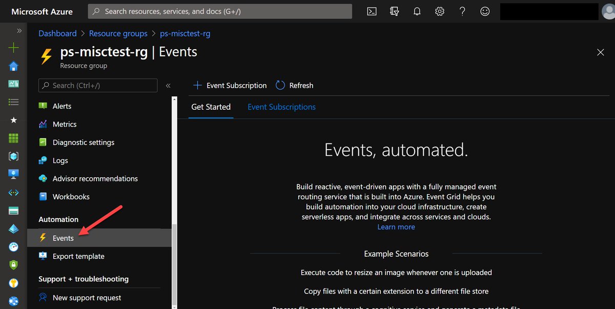Open All resources green grid icon
Viewport: 615px width, 309px height.
14,138
